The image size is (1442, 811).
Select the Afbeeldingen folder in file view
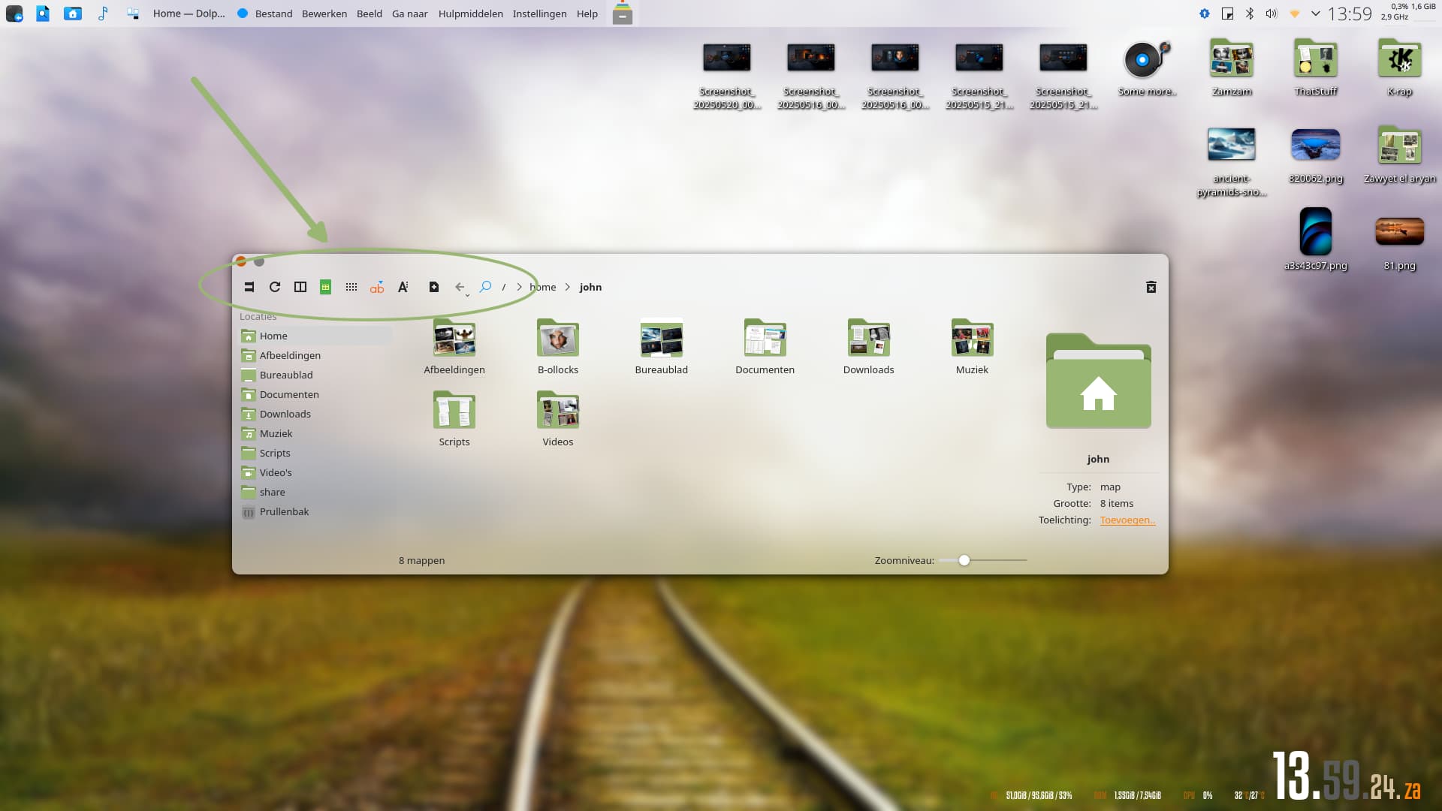[454, 347]
